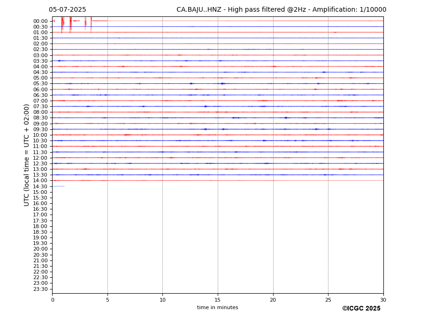
Task: Click the 08:00 time row label
Action: [x=40, y=112]
